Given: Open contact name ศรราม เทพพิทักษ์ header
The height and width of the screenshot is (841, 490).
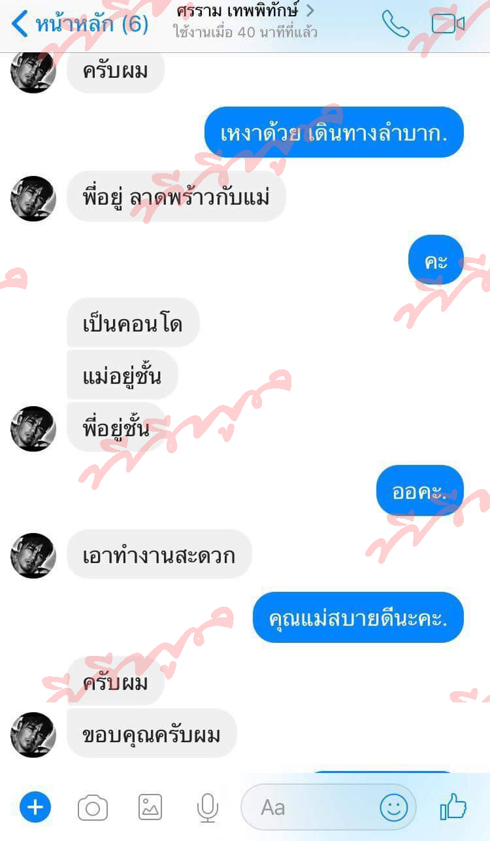Looking at the screenshot, I should click(238, 10).
